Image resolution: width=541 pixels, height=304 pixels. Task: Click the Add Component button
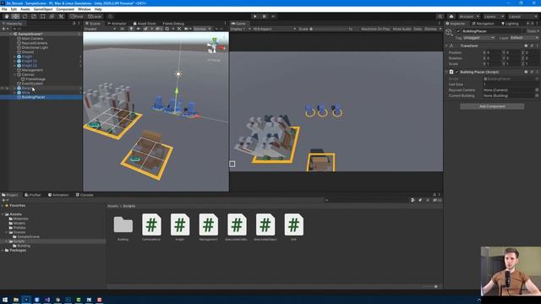[x=492, y=106]
